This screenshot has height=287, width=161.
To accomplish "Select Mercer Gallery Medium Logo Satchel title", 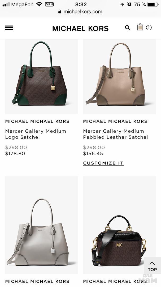I will point(36,134).
